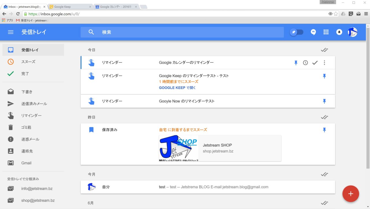Mark Google カレンダー reminder as done
Image resolution: width=370 pixels, height=209 pixels.
[315, 63]
